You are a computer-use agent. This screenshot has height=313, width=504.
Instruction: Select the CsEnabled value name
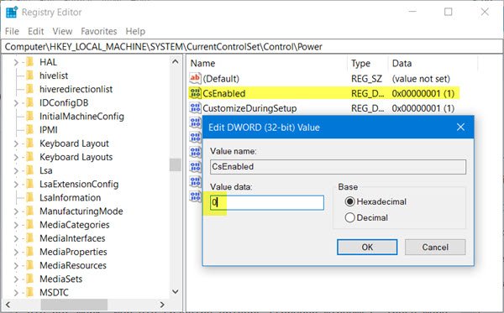[224, 93]
